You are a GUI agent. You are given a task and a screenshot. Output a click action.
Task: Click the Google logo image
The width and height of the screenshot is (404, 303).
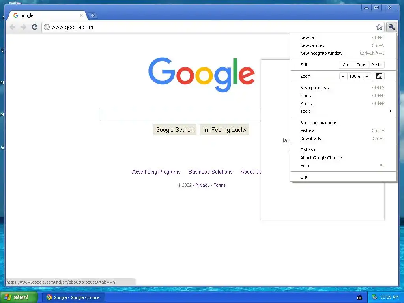(202, 75)
